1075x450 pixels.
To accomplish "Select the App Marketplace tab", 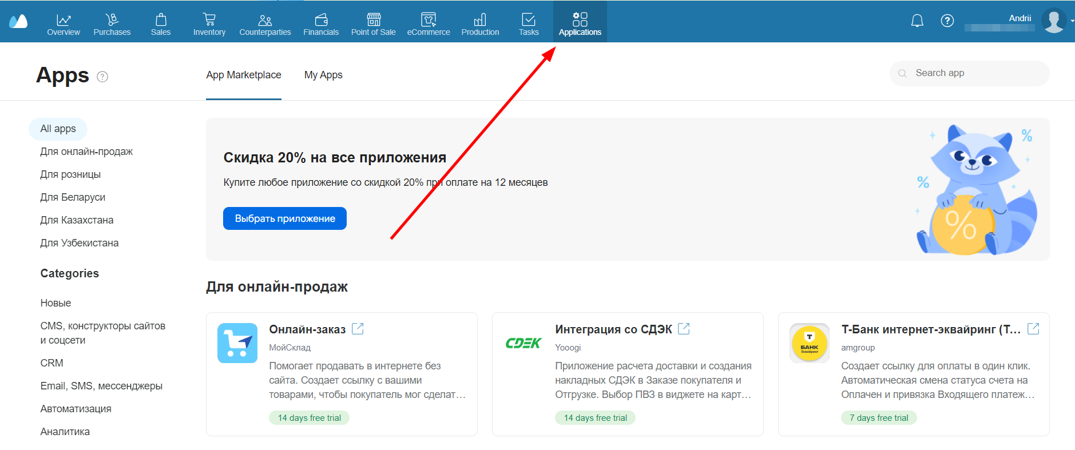I will pyautogui.click(x=244, y=75).
